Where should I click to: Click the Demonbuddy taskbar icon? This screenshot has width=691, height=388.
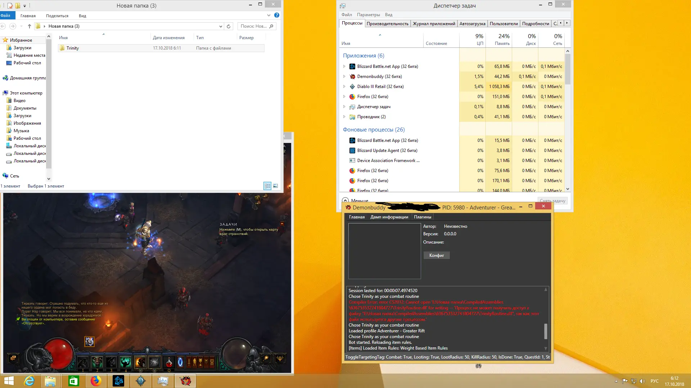pyautogui.click(x=185, y=381)
